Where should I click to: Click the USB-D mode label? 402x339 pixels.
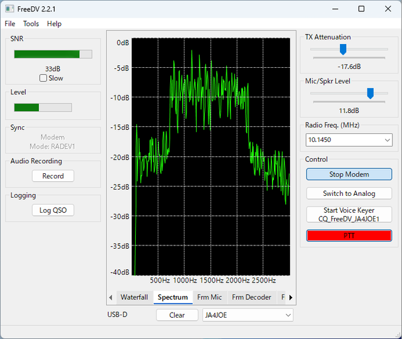tap(117, 315)
